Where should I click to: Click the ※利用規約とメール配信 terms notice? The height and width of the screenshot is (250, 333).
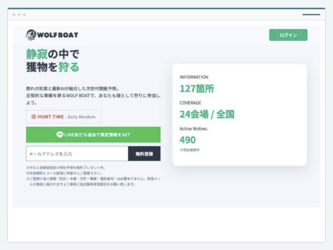(x=64, y=173)
